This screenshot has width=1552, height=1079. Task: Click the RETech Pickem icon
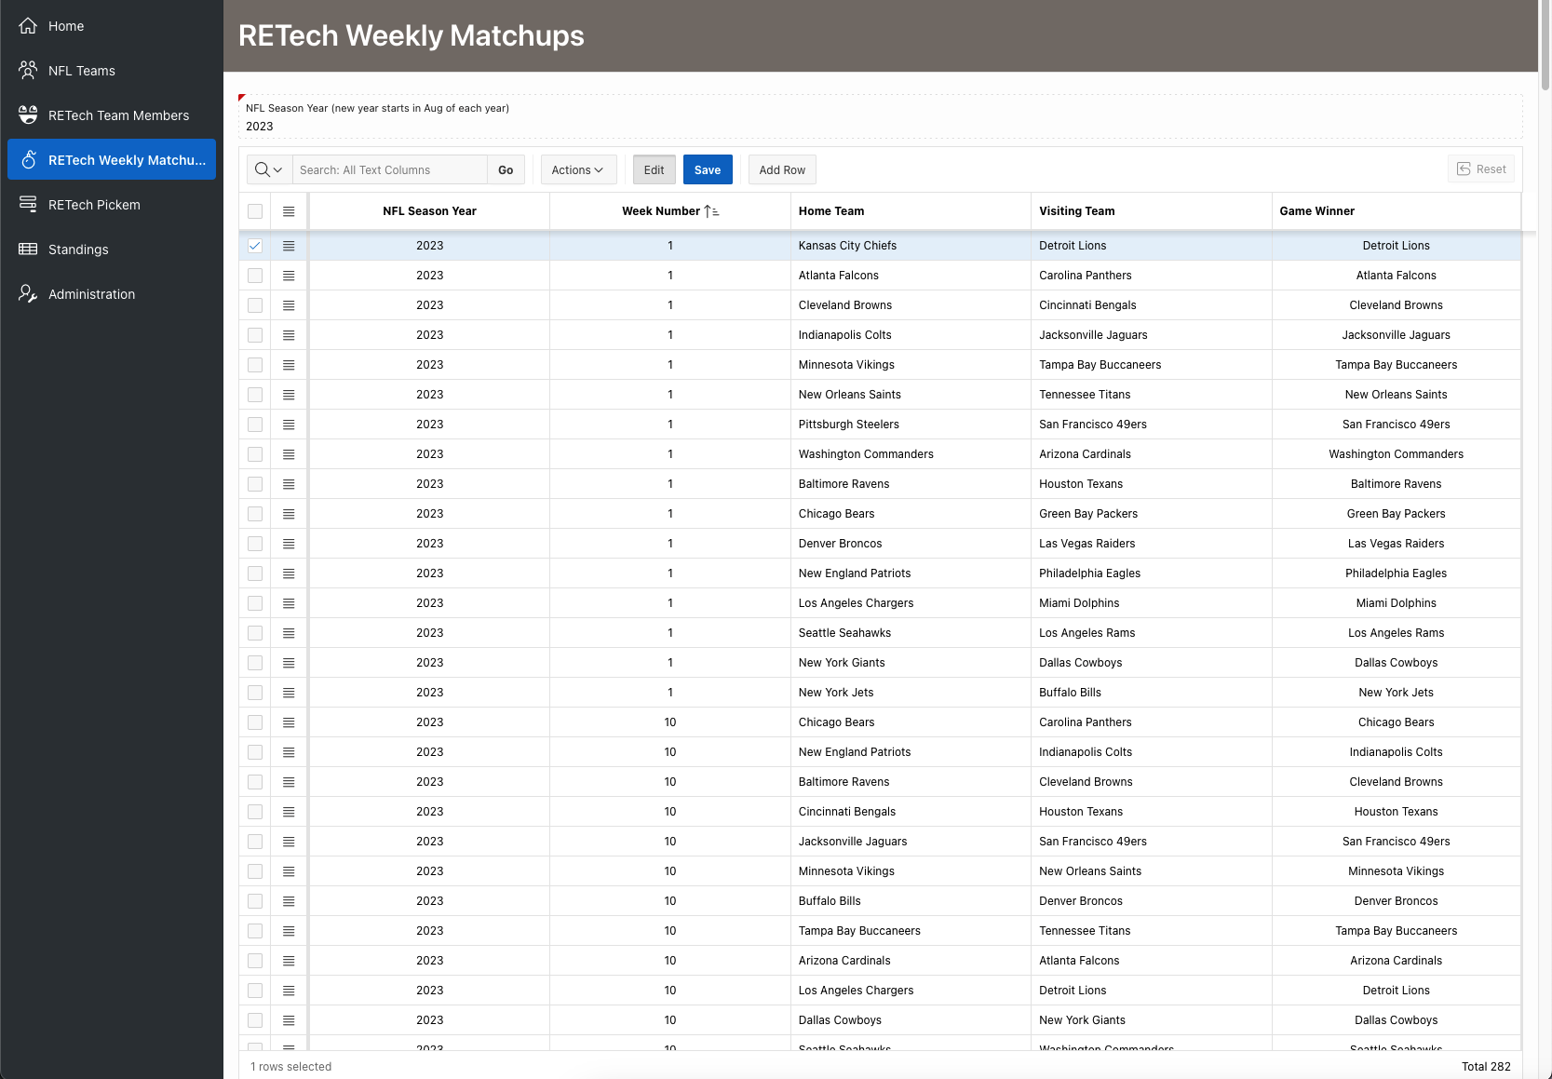(x=28, y=205)
